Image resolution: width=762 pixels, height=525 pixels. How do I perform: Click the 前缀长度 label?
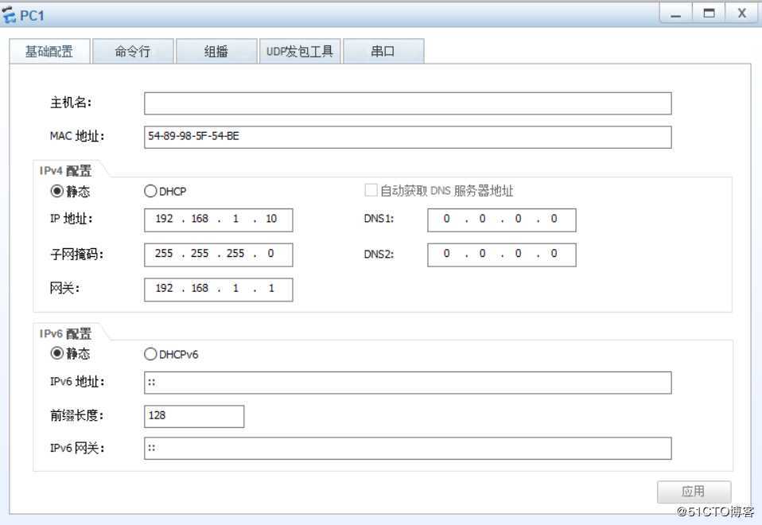pyautogui.click(x=76, y=415)
